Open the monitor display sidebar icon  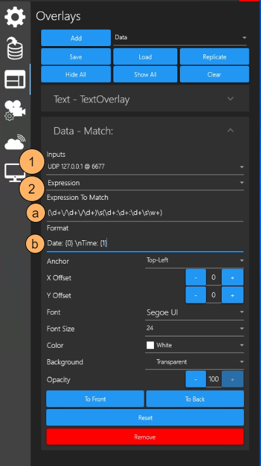point(15,173)
